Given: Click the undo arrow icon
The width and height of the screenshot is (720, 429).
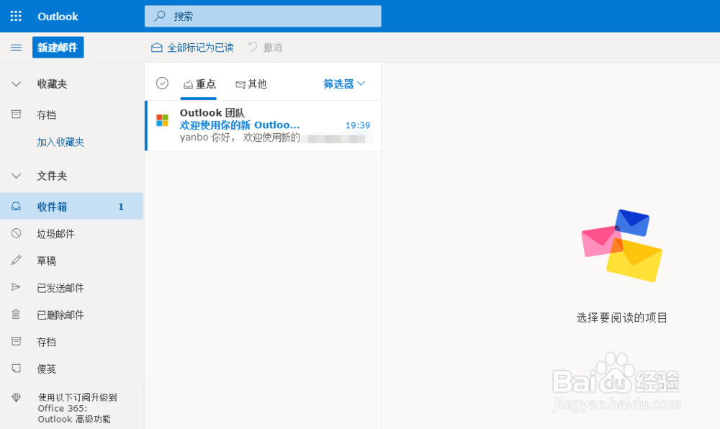Looking at the screenshot, I should [253, 47].
